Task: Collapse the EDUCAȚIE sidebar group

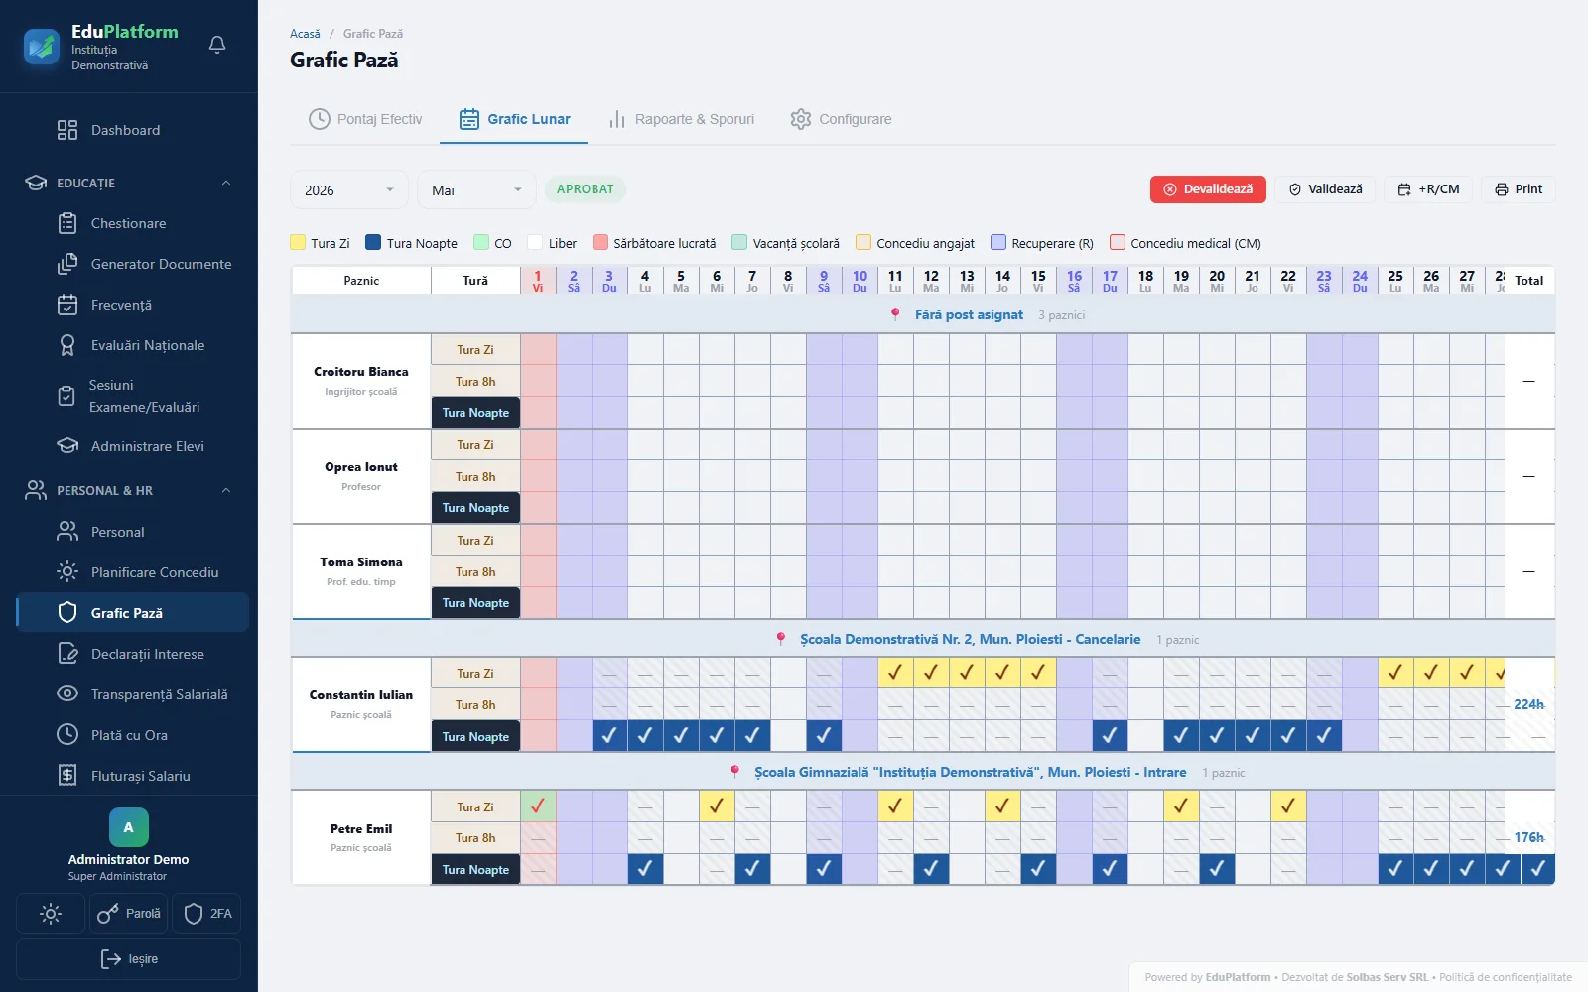Action: (x=129, y=183)
